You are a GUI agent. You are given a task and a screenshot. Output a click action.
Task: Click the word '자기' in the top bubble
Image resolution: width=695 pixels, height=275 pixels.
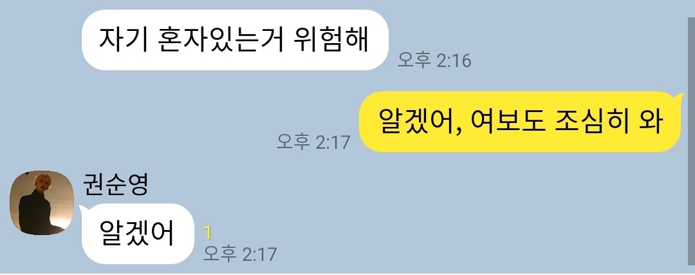click(x=122, y=40)
